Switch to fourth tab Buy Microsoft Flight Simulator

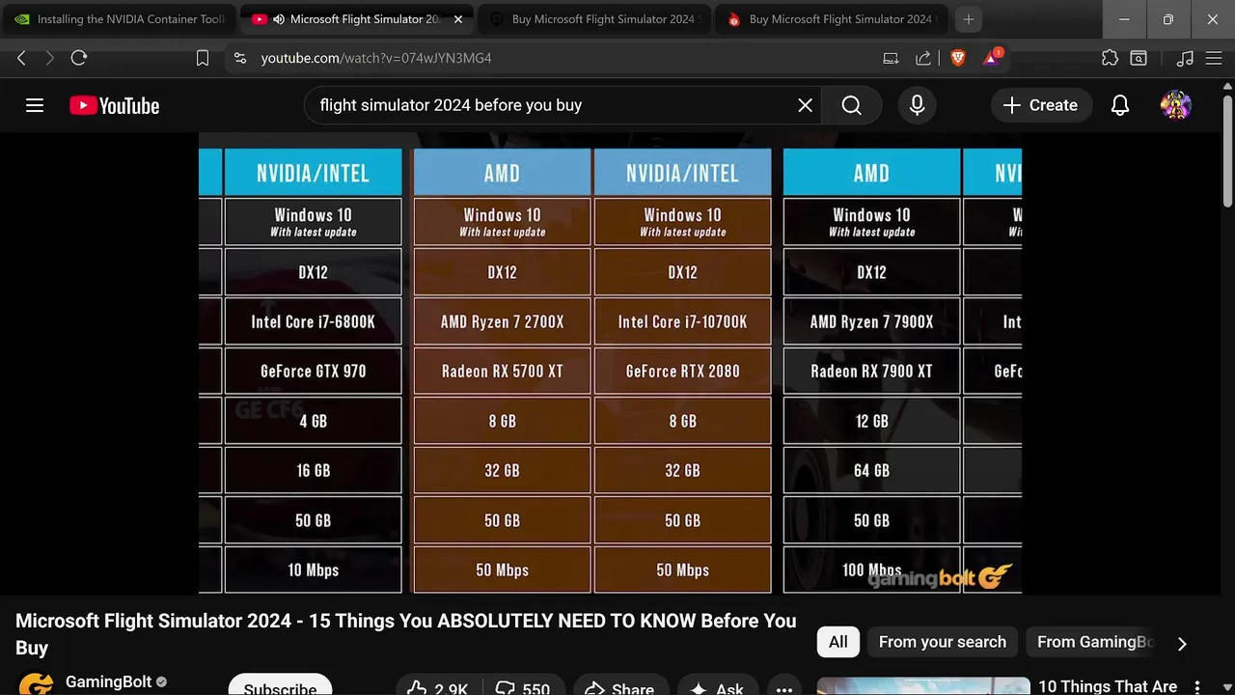click(834, 19)
